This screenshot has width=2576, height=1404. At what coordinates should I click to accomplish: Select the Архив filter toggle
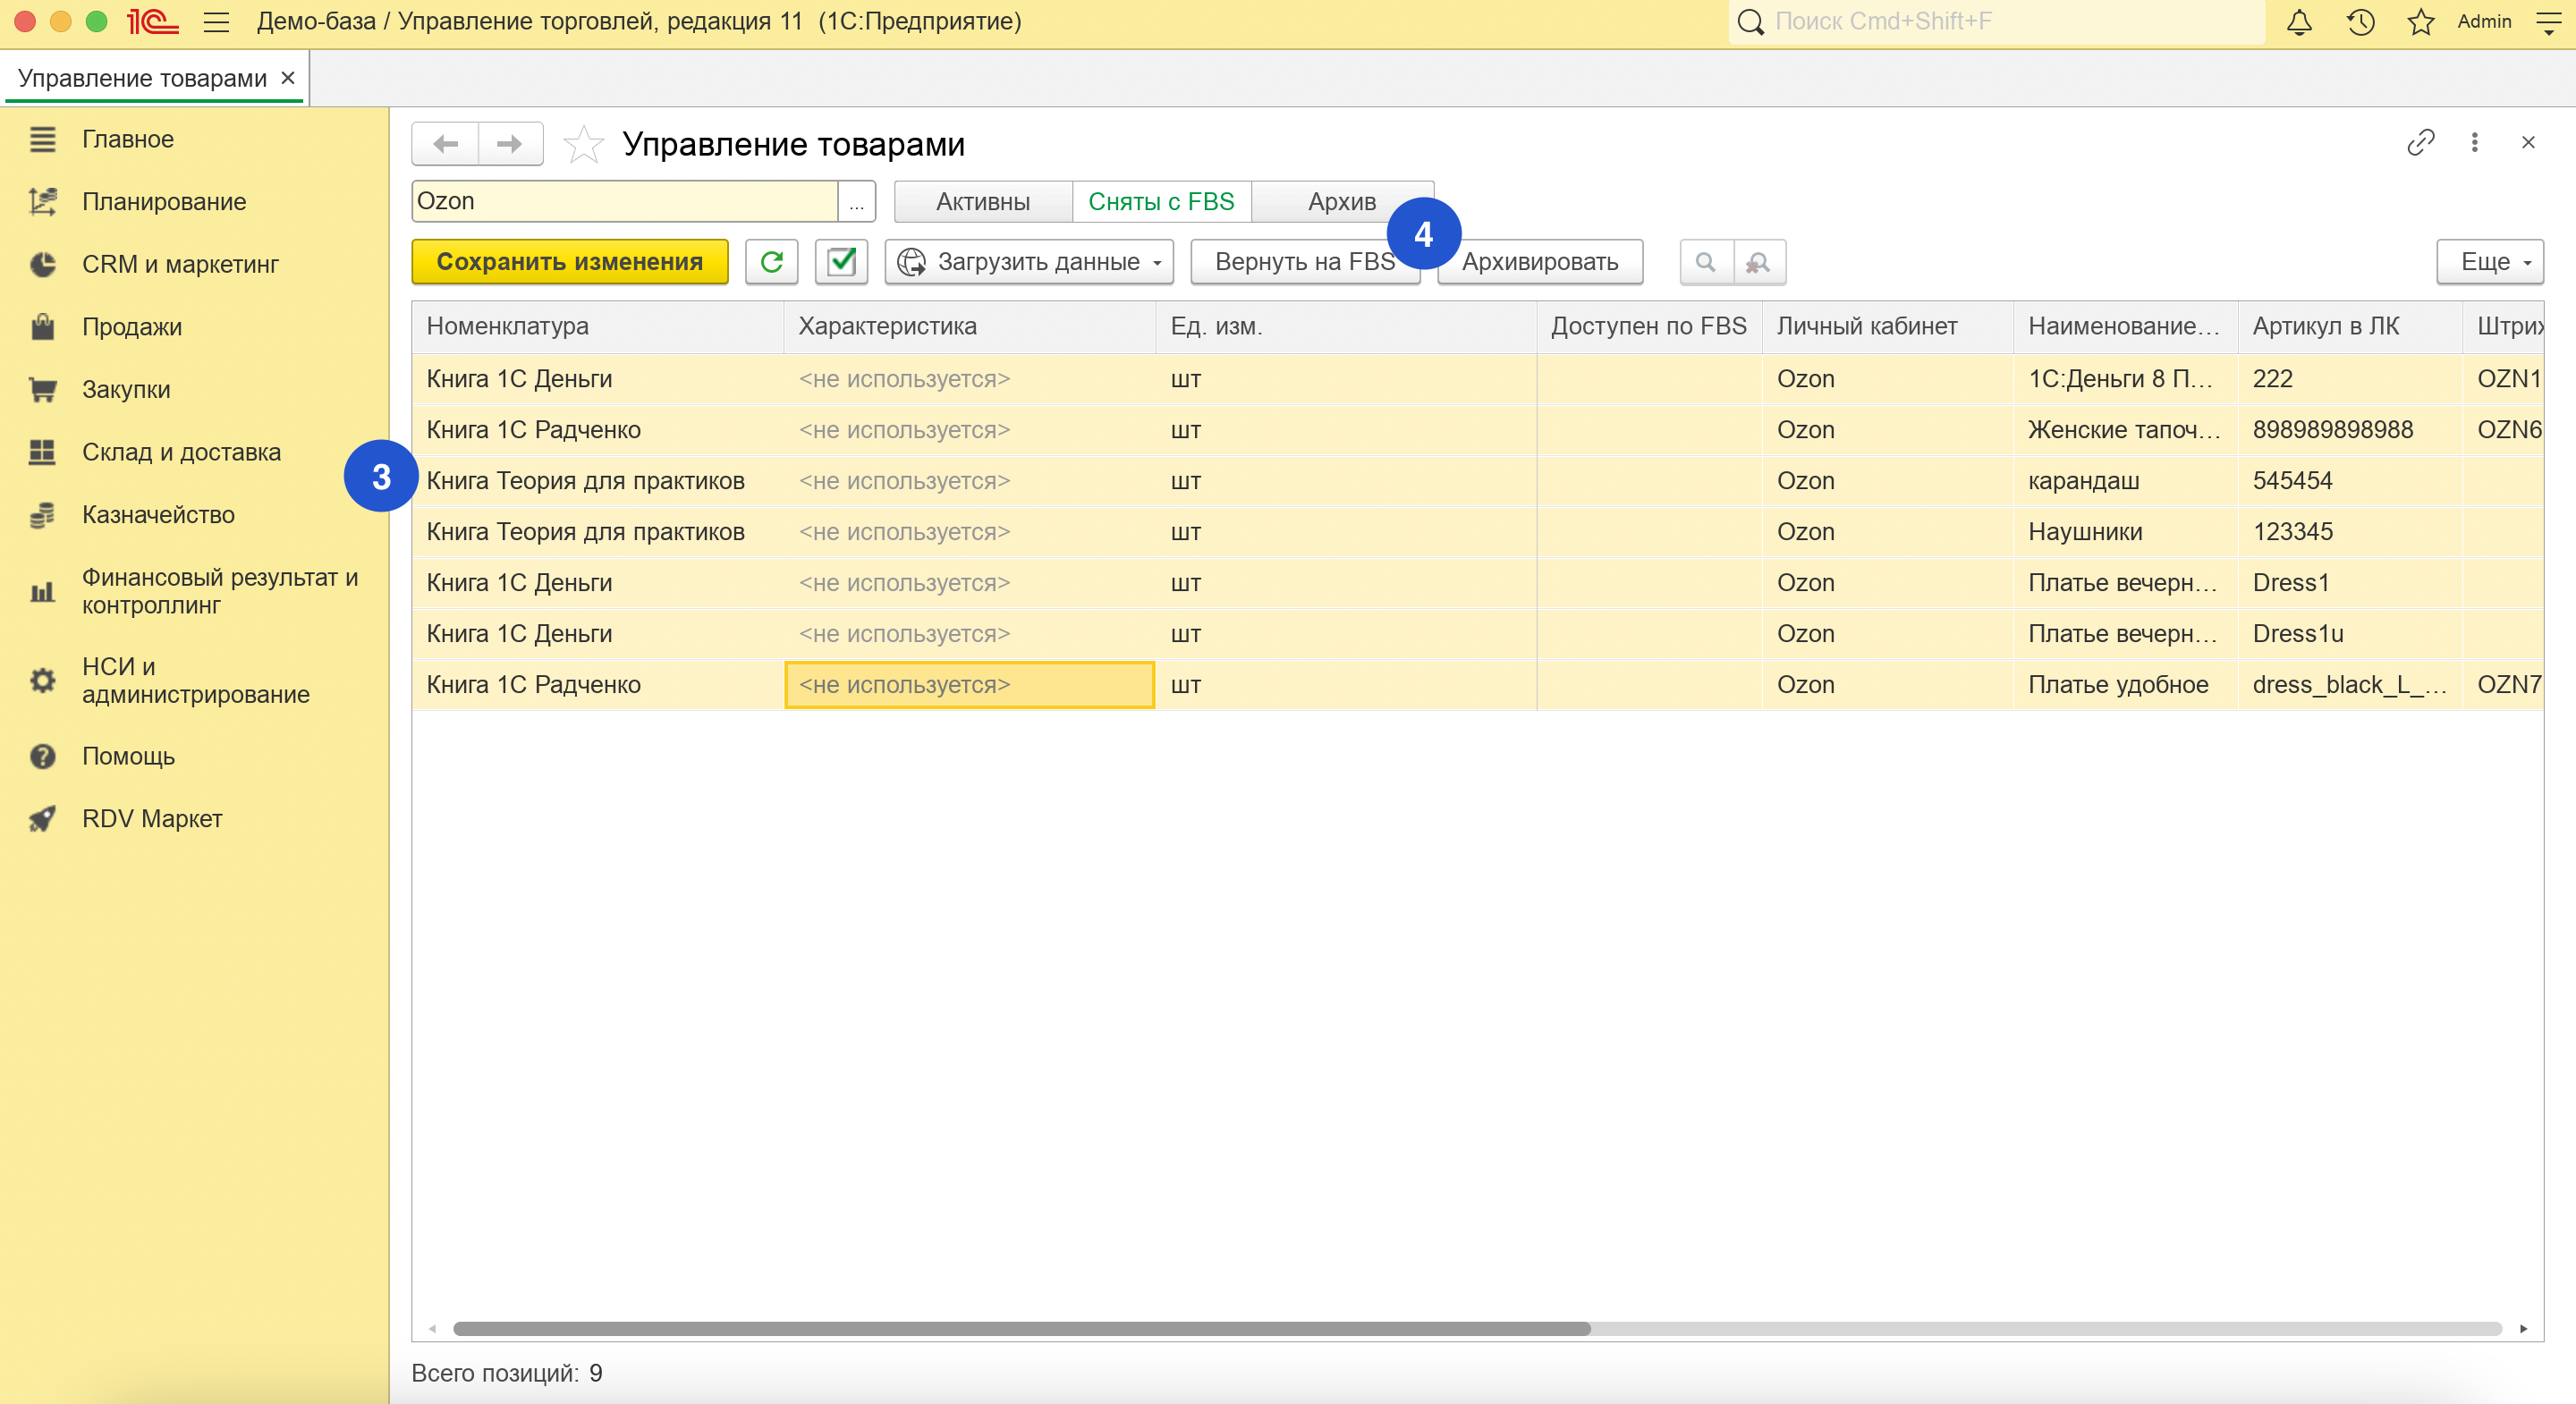[x=1341, y=202]
